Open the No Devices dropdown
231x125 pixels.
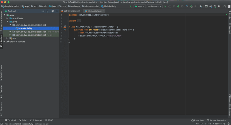click(x=154, y=6)
